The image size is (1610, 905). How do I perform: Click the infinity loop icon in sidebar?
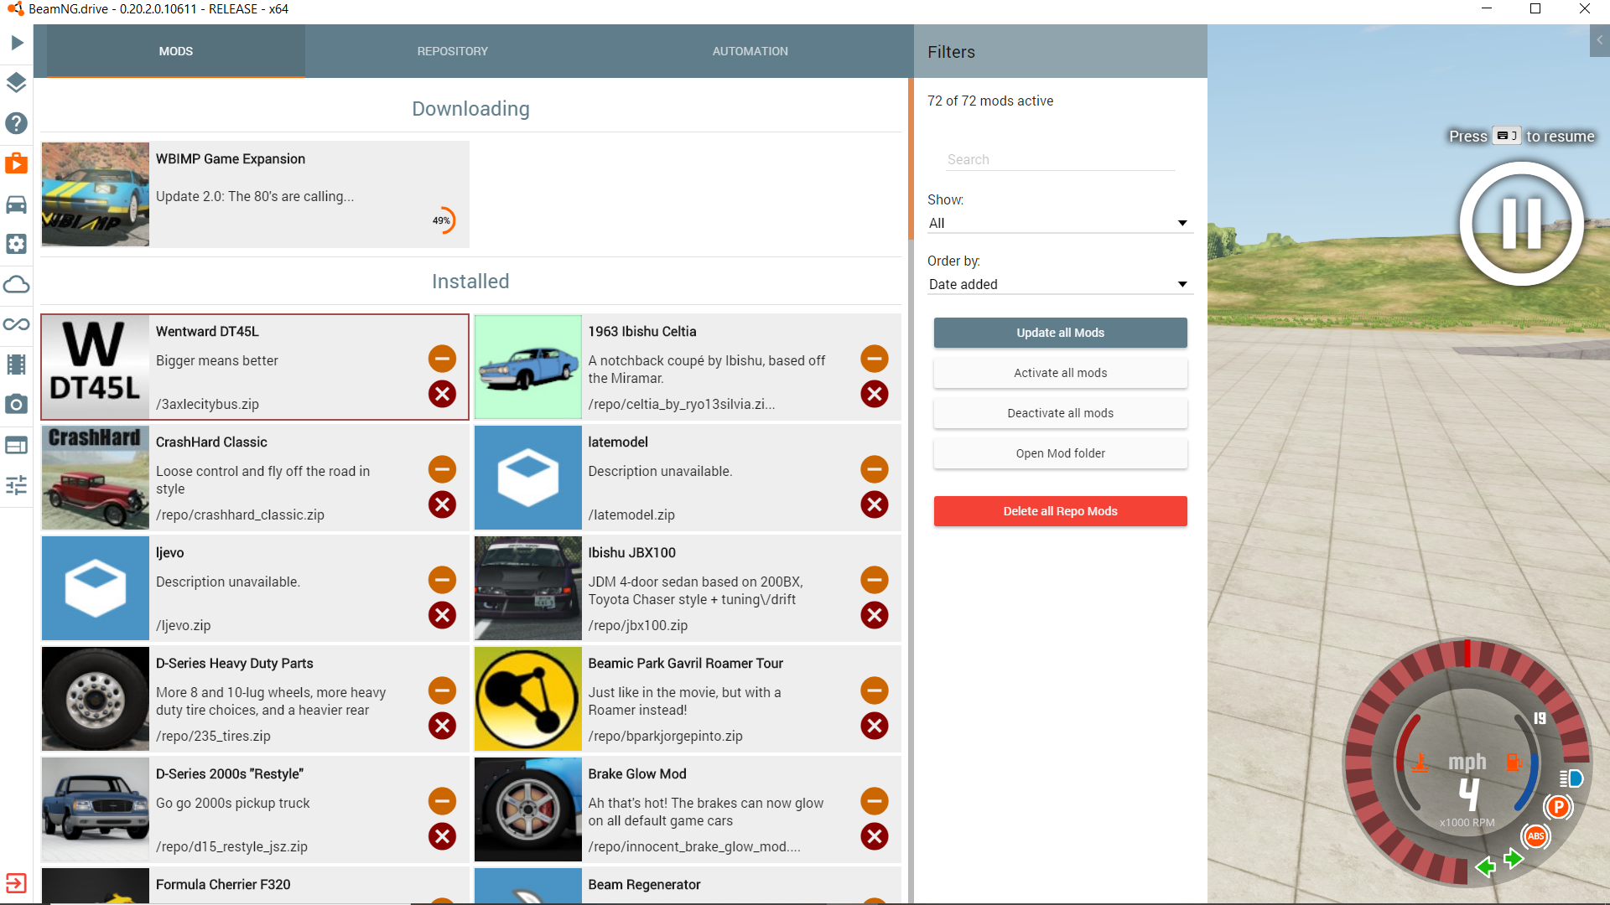point(17,324)
